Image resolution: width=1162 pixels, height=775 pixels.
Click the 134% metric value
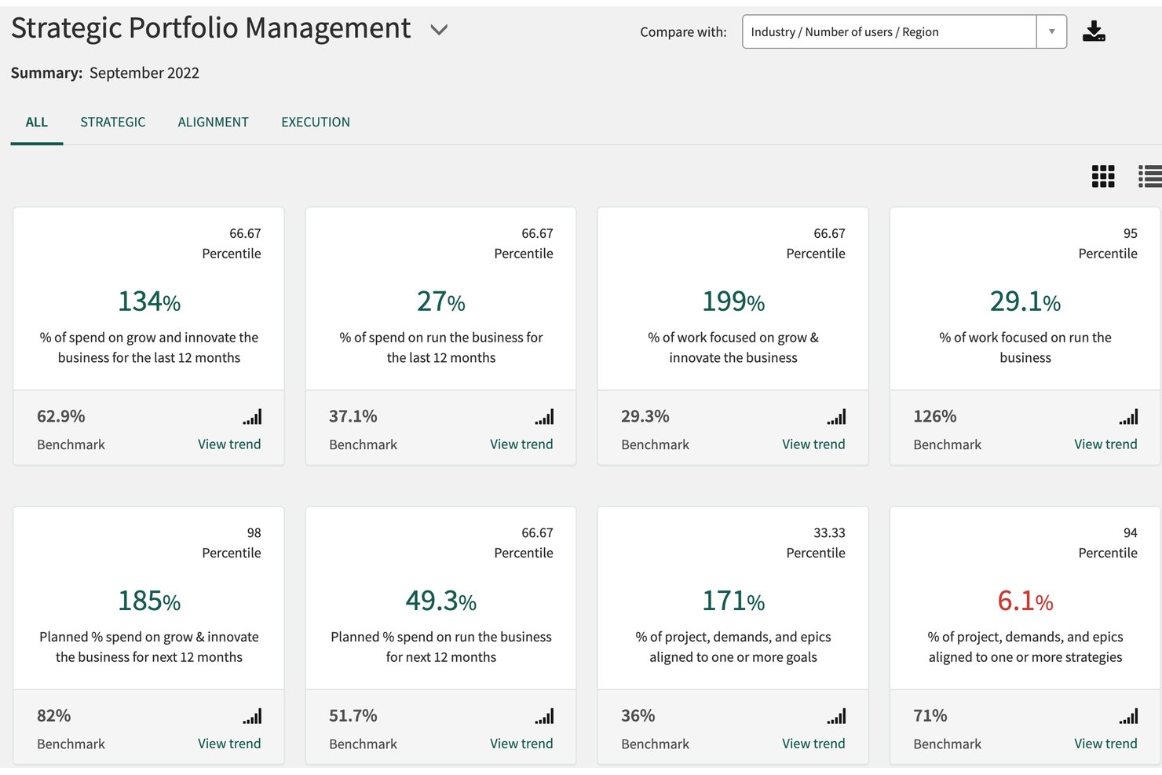click(149, 302)
